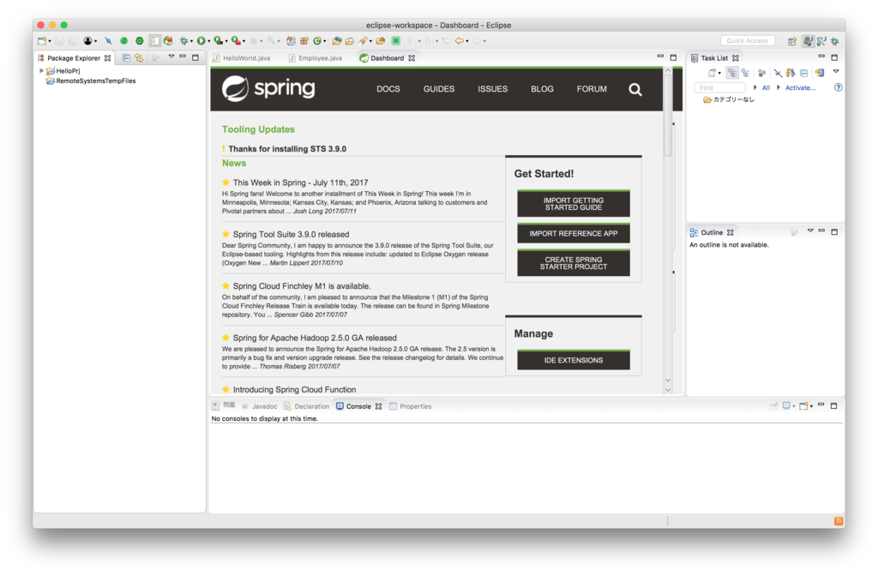Open the Task List view menu triangle
Image resolution: width=878 pixels, height=575 pixels.
click(836, 72)
